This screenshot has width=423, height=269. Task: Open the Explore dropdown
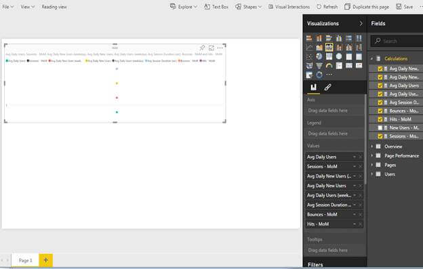click(184, 7)
